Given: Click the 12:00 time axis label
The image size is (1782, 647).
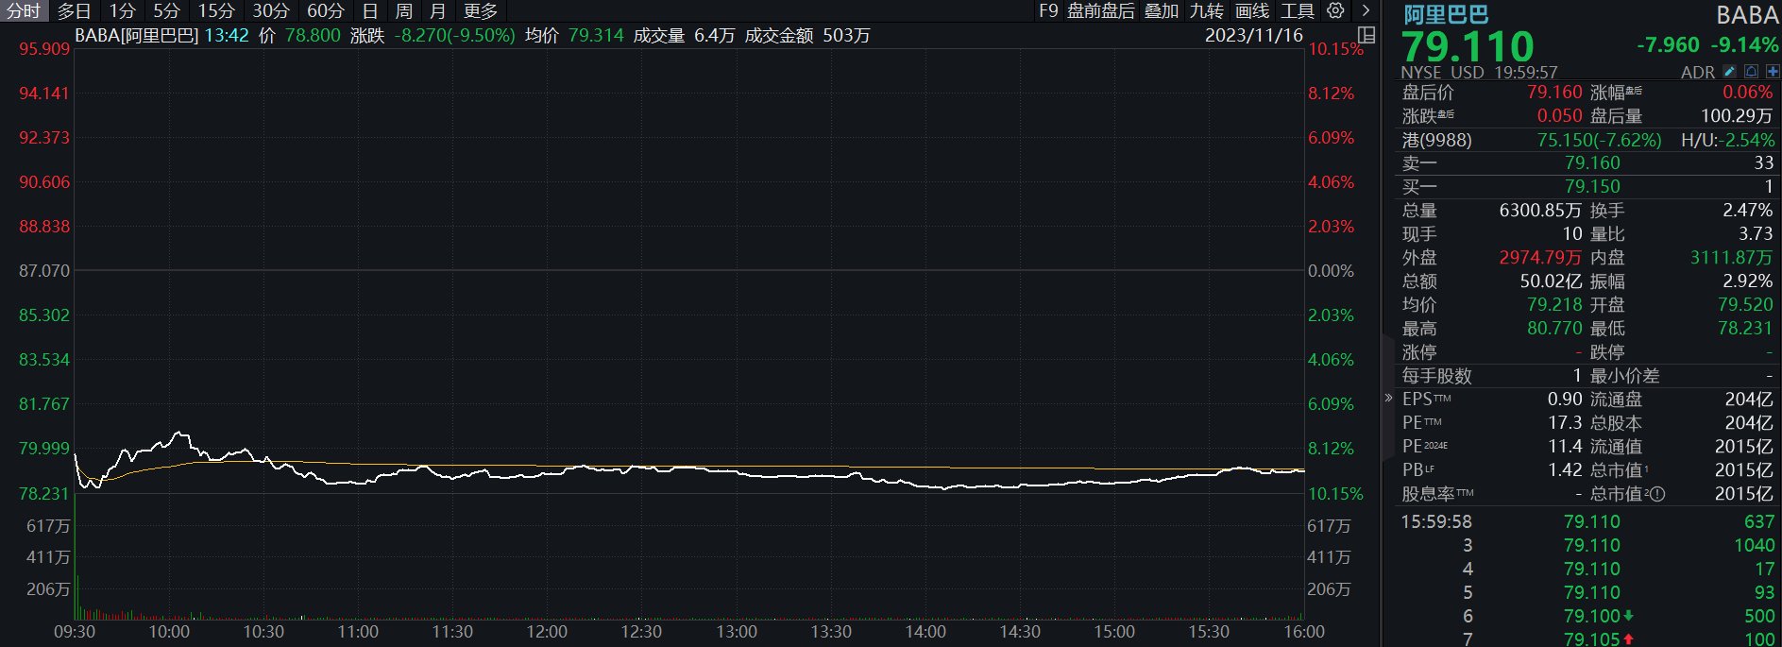Looking at the screenshot, I should pos(547,632).
